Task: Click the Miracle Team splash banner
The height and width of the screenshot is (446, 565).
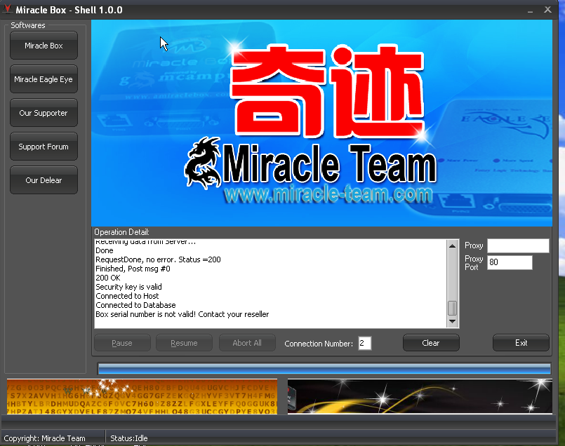Action: (321, 123)
